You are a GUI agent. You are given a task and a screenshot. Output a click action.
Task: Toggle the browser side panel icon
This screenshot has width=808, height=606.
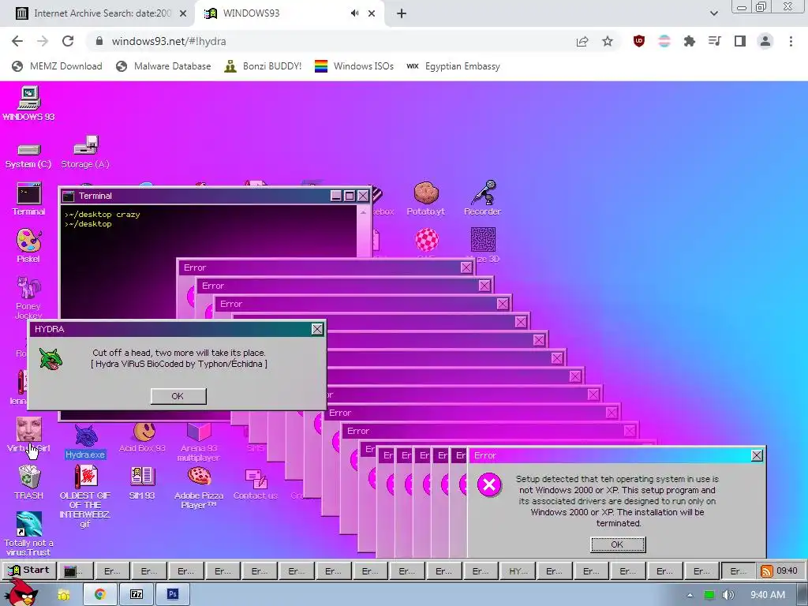pos(740,41)
